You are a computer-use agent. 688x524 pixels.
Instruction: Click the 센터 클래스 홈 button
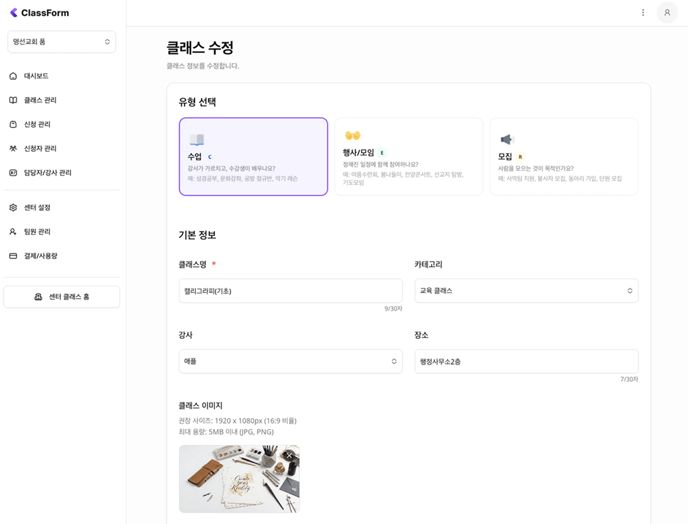tap(62, 297)
